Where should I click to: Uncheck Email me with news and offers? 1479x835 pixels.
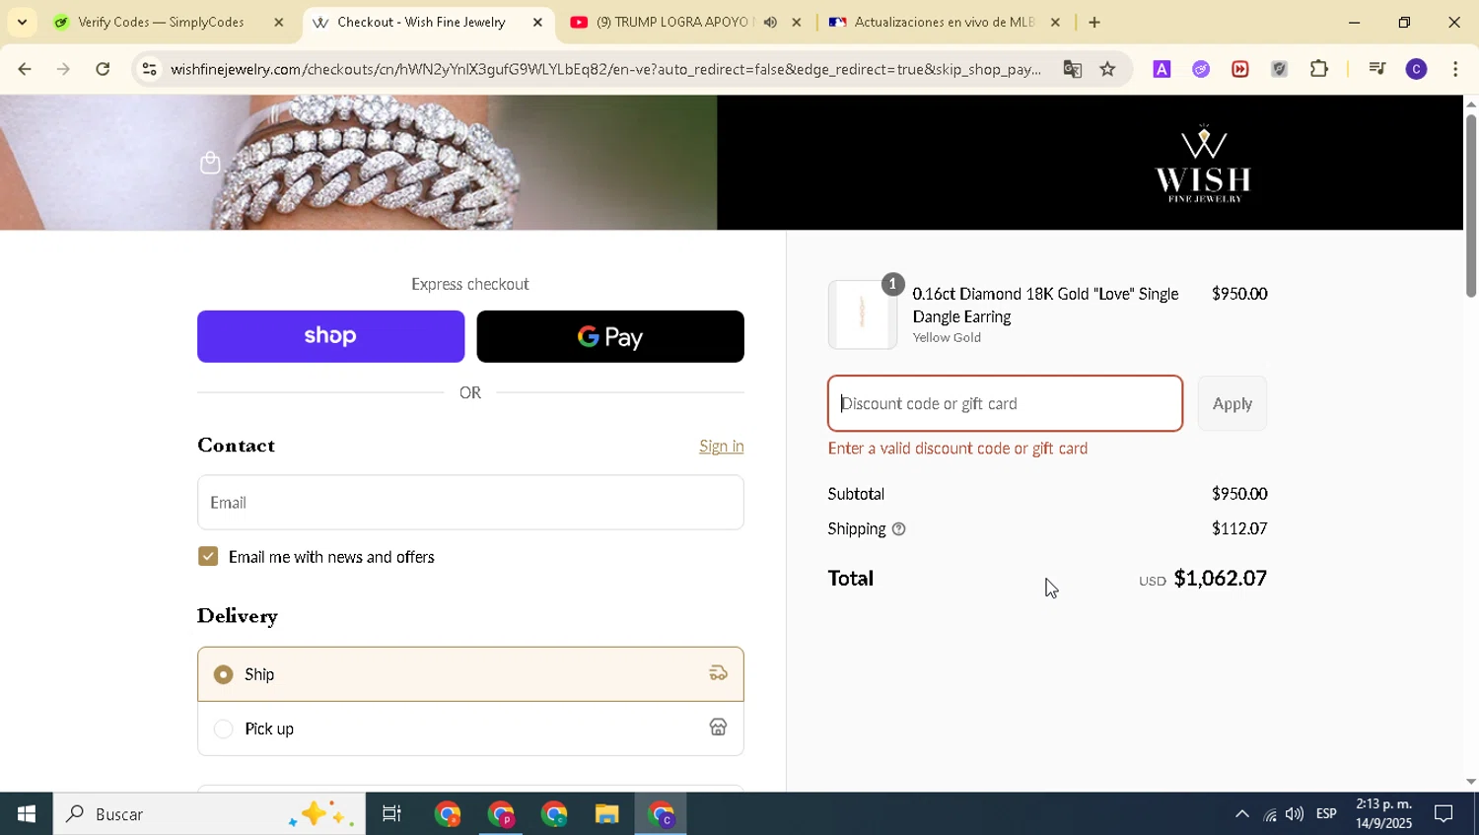click(x=208, y=557)
